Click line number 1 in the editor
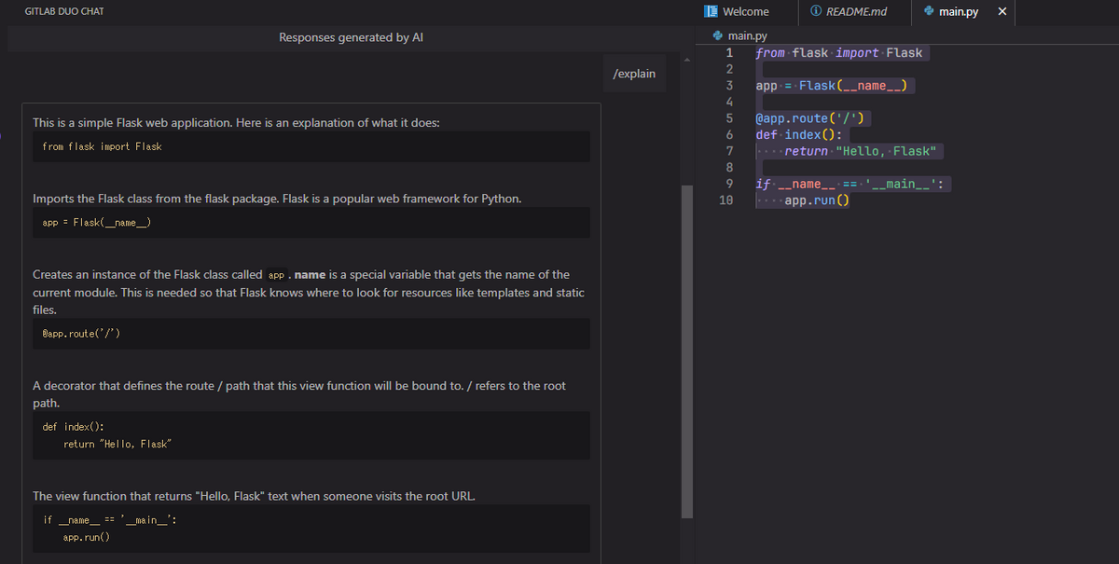The height and width of the screenshot is (564, 1119). [x=729, y=53]
